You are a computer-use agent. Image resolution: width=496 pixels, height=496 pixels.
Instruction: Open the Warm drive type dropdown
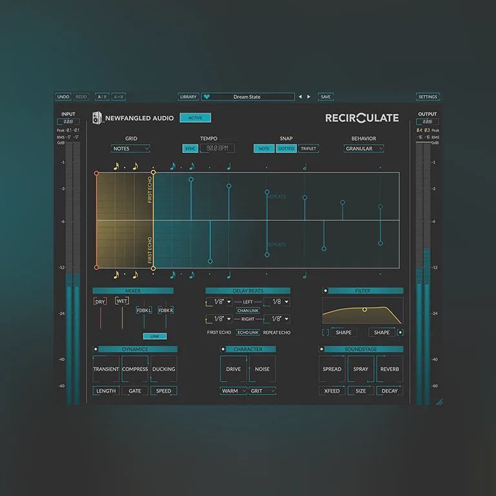(233, 391)
